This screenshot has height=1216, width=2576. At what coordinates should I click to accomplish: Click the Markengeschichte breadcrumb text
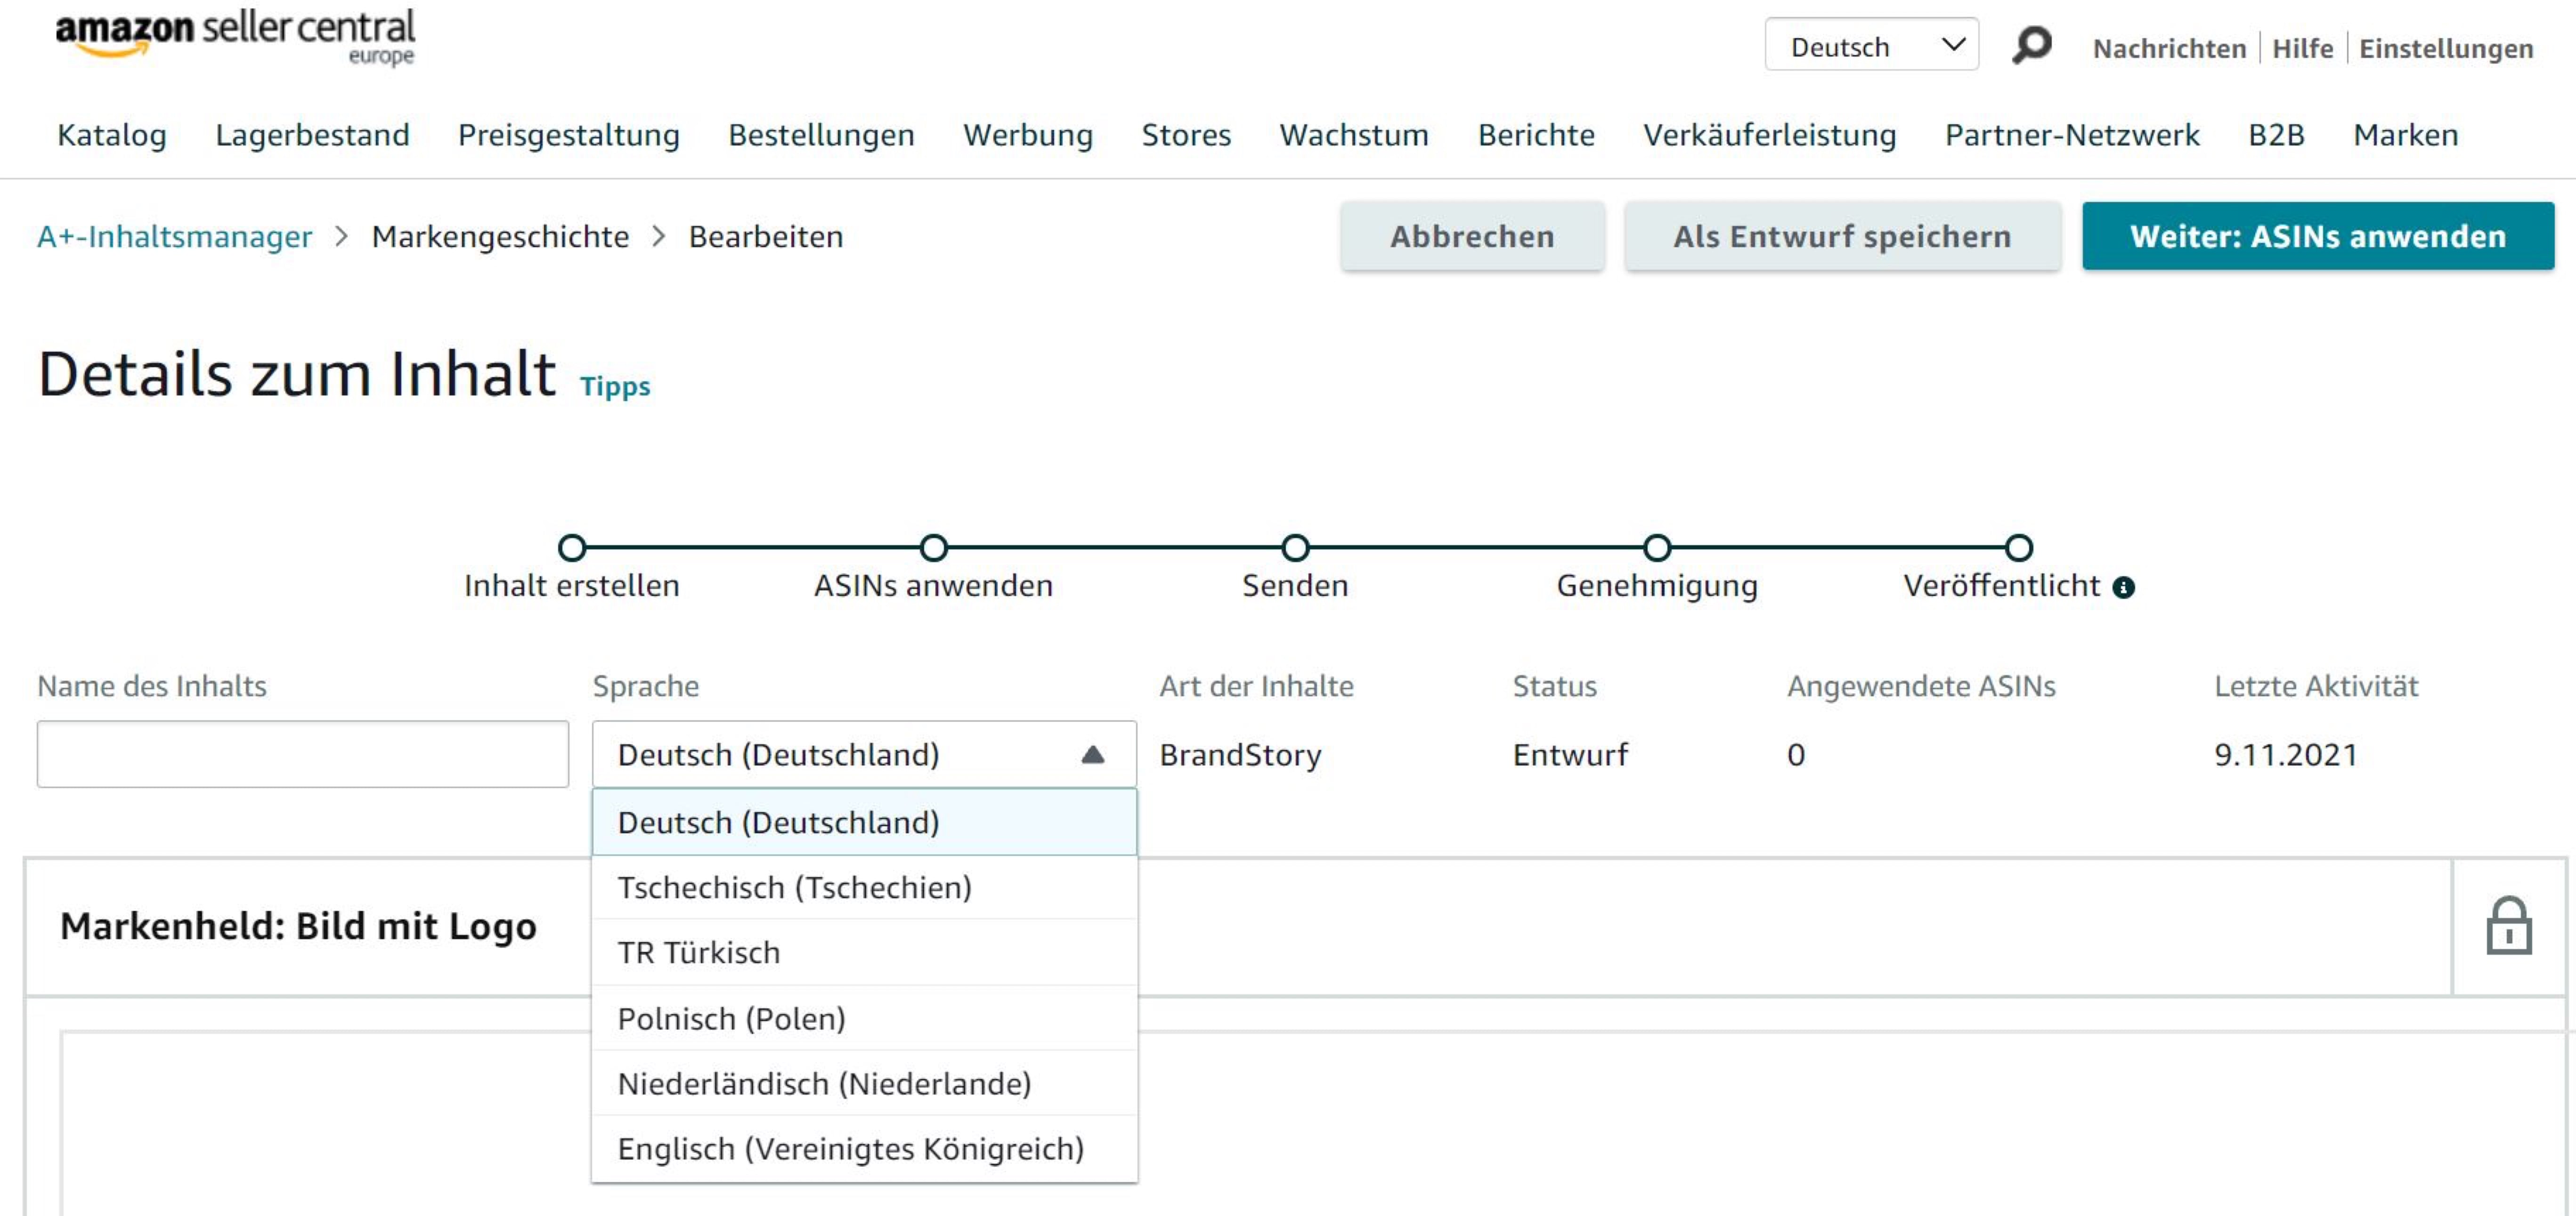click(500, 237)
